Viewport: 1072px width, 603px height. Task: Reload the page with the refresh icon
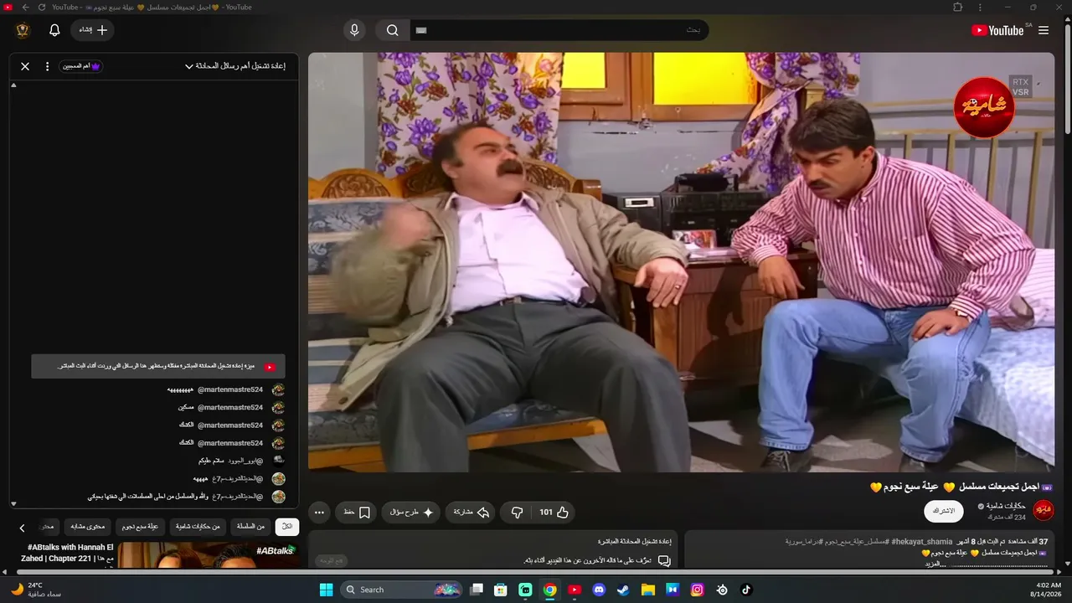click(41, 8)
